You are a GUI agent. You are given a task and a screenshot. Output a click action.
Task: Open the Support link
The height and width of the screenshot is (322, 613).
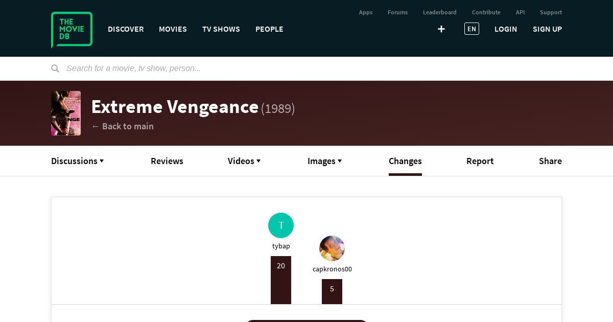coord(551,12)
